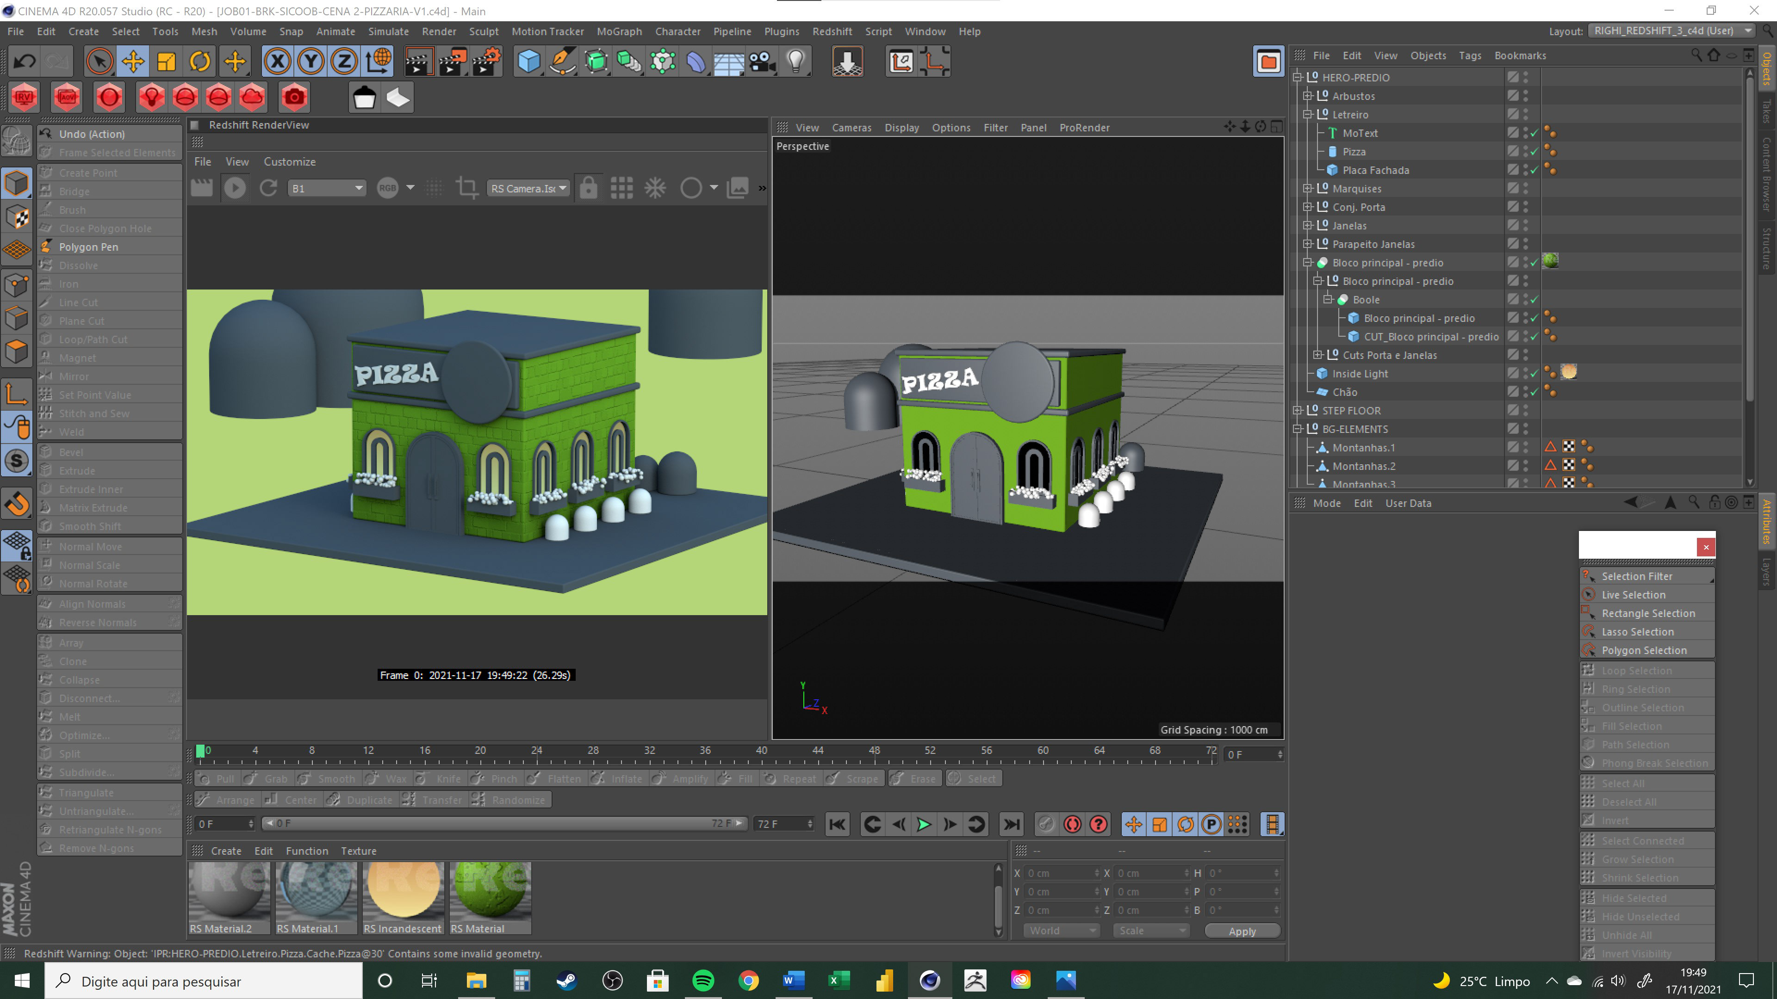Open the Cameras viewport menu
Image resolution: width=1777 pixels, height=999 pixels.
coord(851,128)
